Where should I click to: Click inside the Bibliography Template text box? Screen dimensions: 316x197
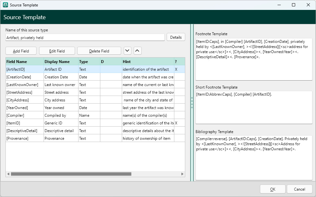click(x=254, y=158)
